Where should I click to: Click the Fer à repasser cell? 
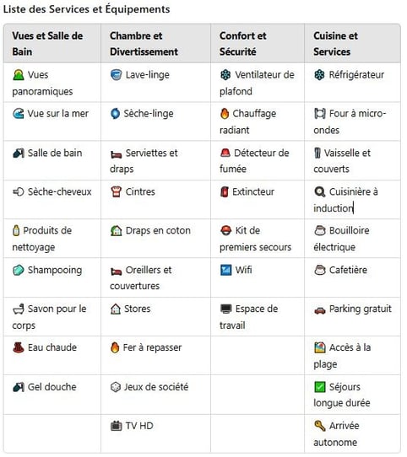point(155,355)
